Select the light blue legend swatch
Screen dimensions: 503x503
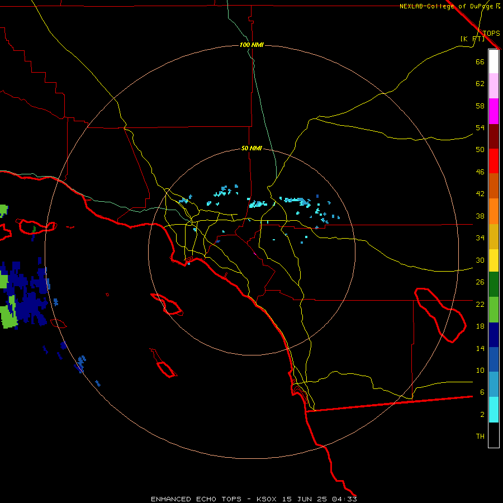[493, 384]
